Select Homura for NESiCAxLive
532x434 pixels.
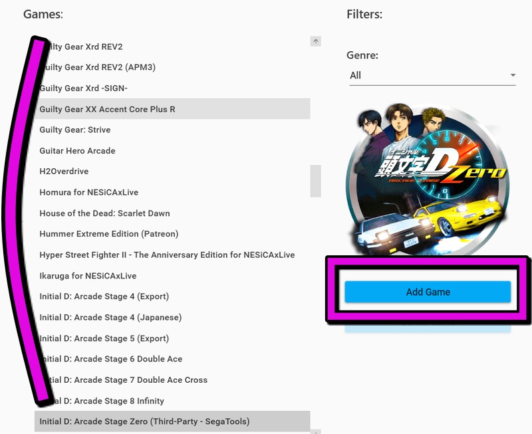[x=172, y=192]
